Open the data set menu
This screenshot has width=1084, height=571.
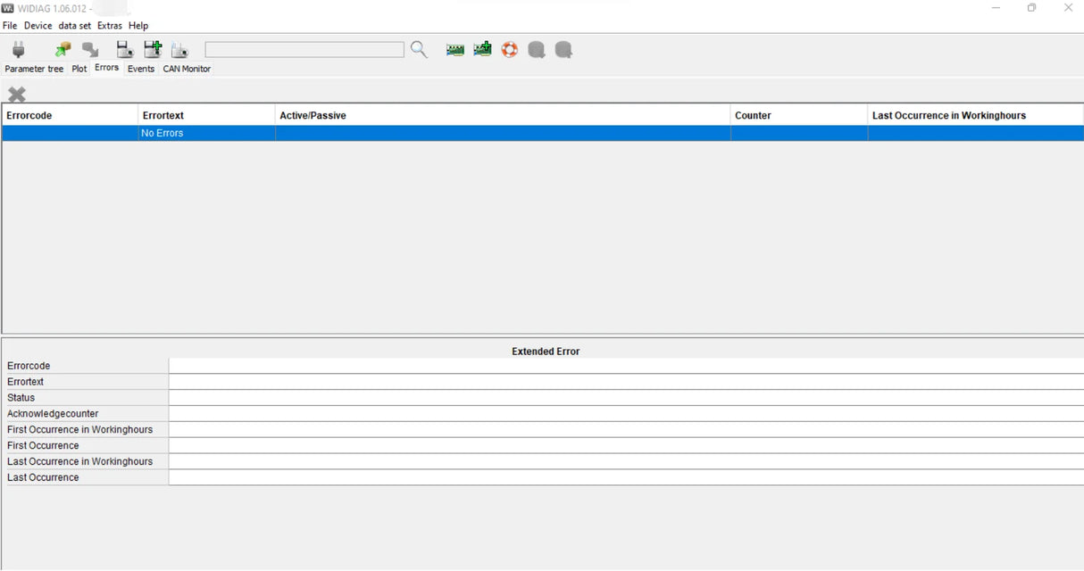[x=75, y=26]
